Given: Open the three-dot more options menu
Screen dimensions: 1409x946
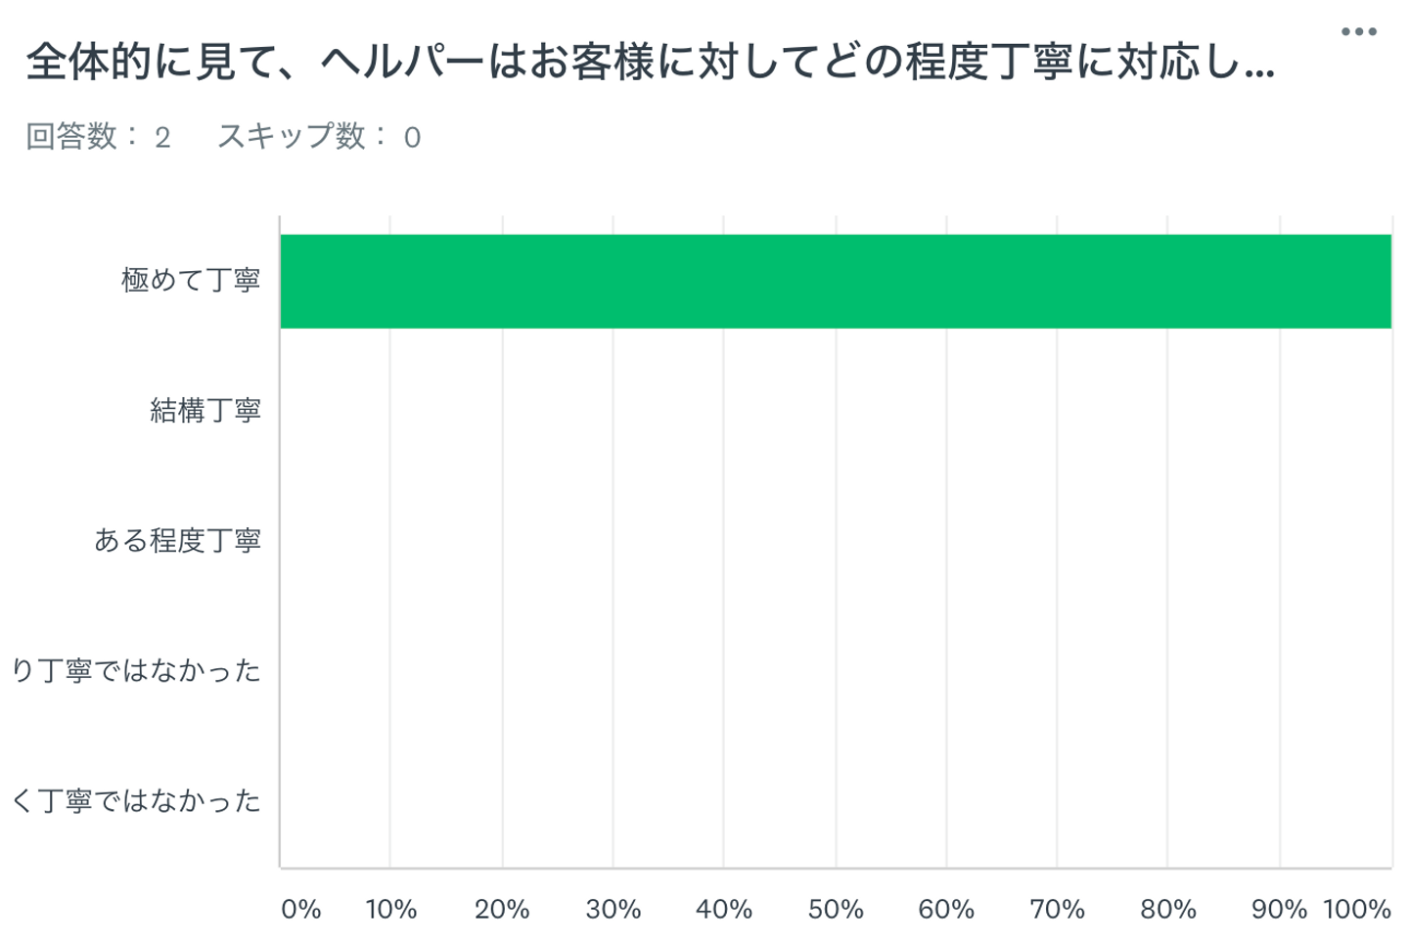Looking at the screenshot, I should click(1358, 32).
